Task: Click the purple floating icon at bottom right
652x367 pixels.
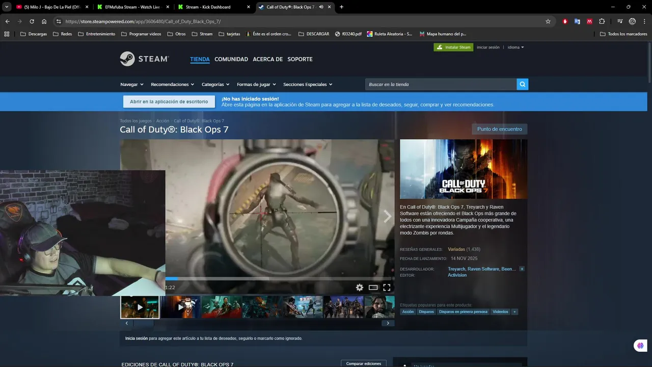Action: 640,346
